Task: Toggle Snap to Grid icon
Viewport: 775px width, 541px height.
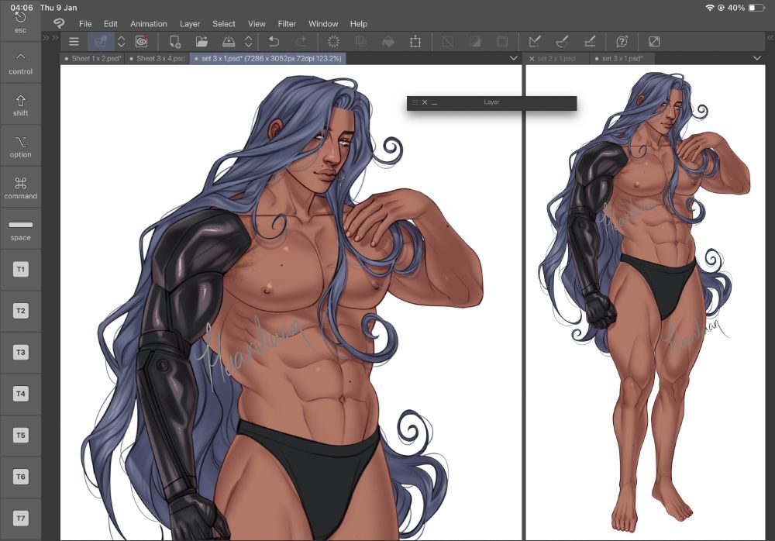Action: 589,42
